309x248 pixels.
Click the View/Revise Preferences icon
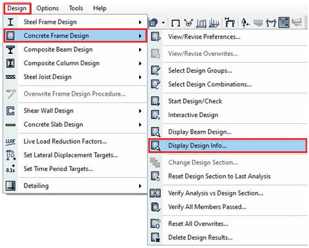pyautogui.click(x=156, y=37)
